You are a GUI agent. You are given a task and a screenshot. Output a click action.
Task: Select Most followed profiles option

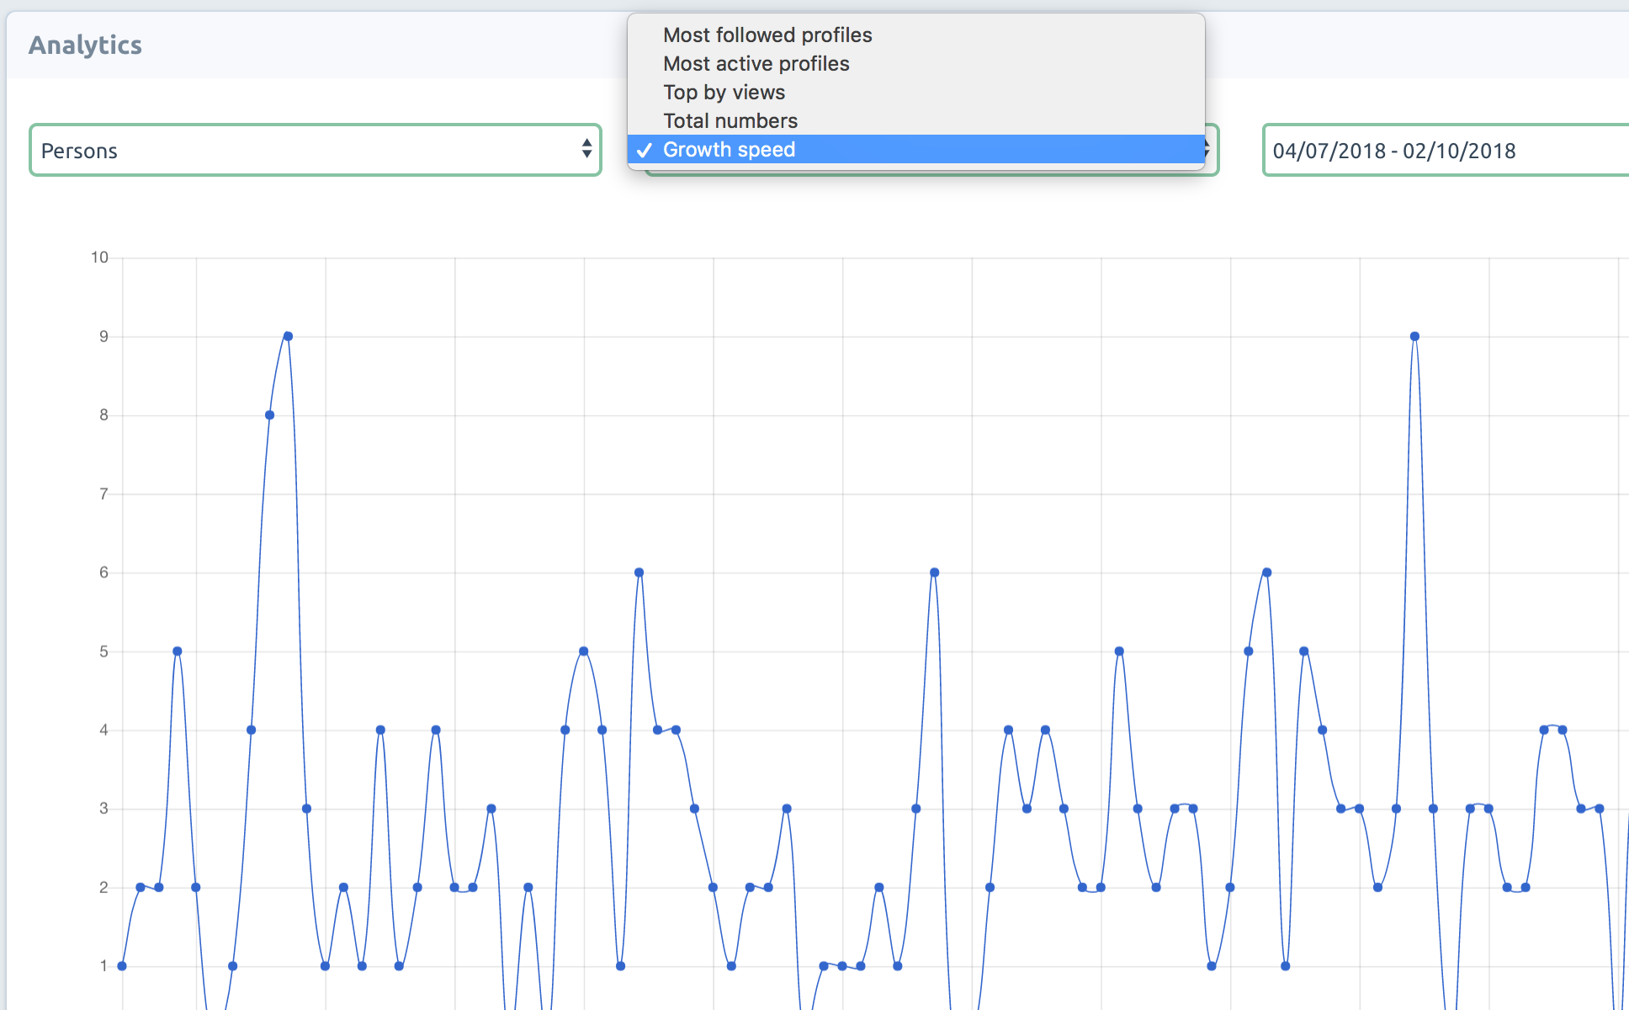tap(767, 35)
